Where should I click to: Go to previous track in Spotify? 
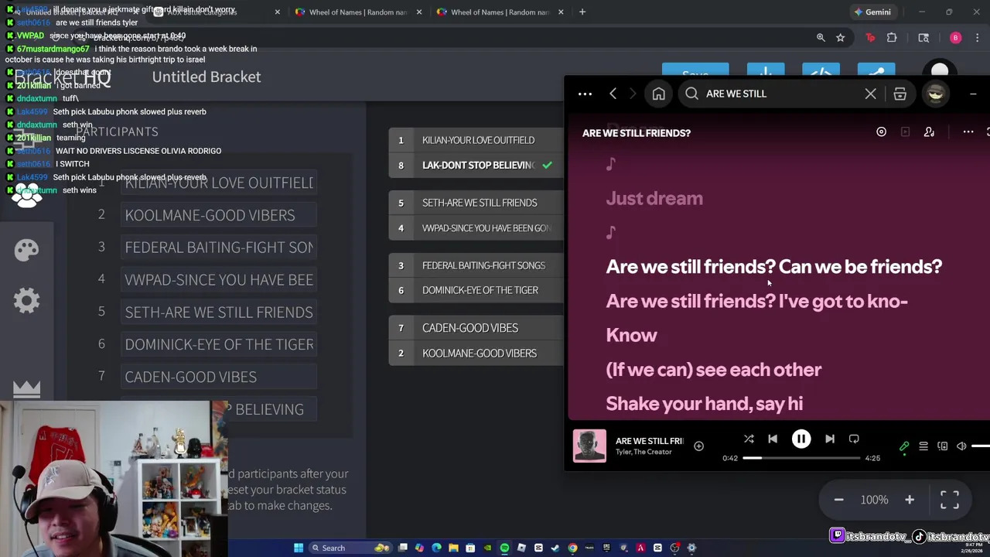pyautogui.click(x=773, y=439)
